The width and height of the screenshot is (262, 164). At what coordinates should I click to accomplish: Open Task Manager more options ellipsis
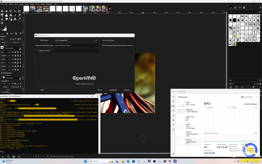click(257, 97)
